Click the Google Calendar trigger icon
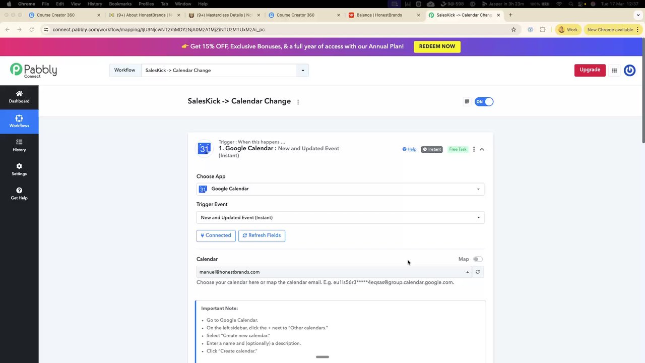Screen dimensions: 645x363 click(204, 149)
